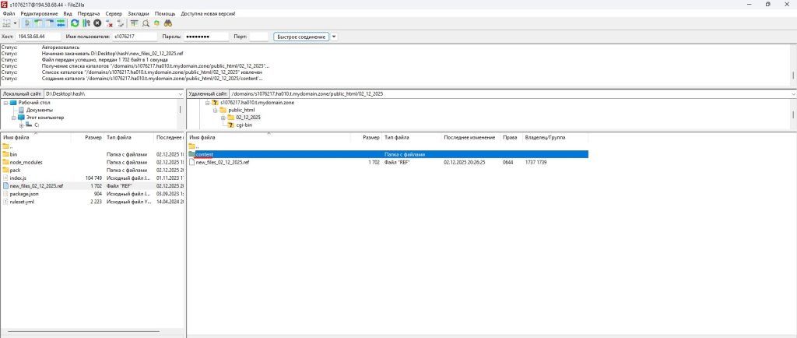Click the Быстрое соединение button
Viewport: 797px width, 338px height.
(302, 37)
